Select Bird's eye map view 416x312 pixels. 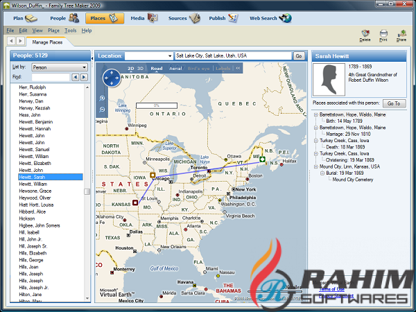[x=198, y=69]
